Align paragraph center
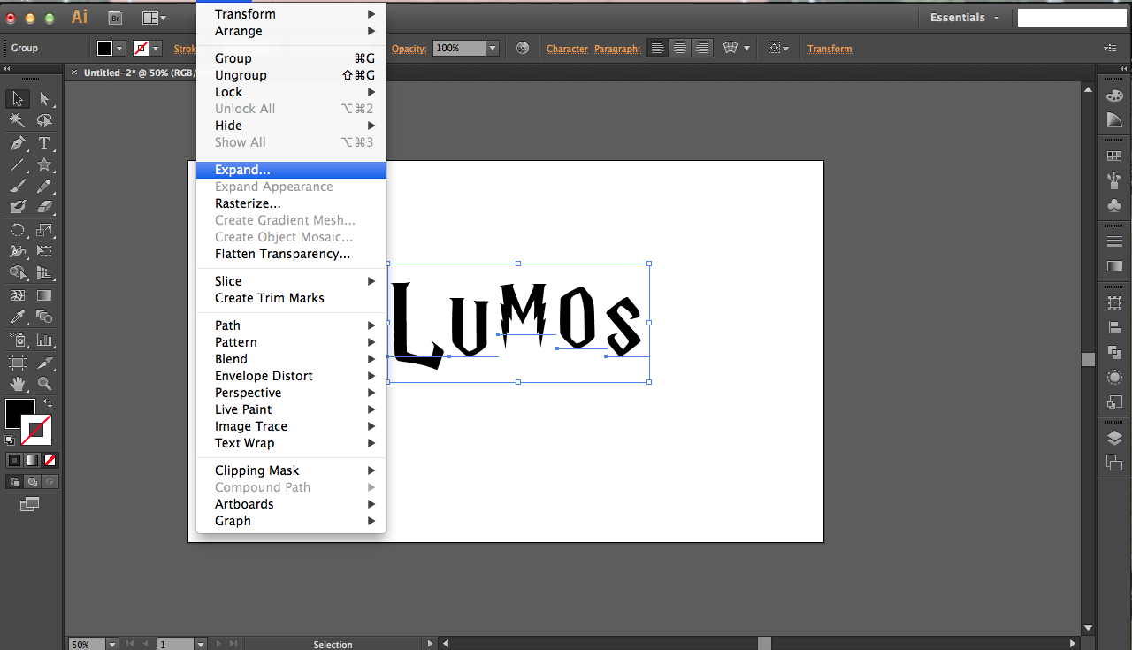Screen dimensions: 1132x650 tap(680, 49)
